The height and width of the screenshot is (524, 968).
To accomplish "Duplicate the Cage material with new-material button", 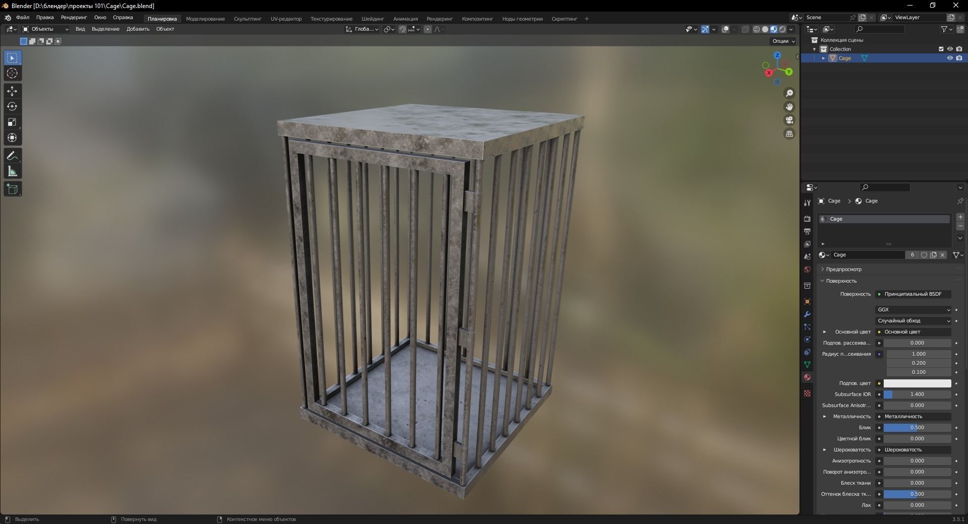I will pos(933,255).
